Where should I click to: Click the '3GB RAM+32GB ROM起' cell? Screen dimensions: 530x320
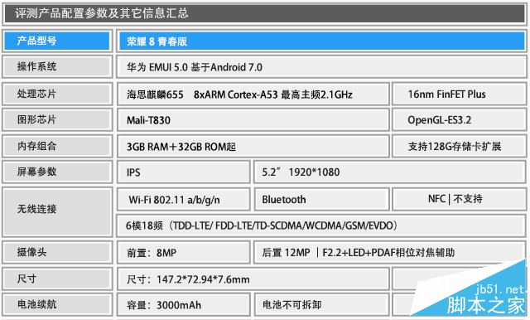253,146
